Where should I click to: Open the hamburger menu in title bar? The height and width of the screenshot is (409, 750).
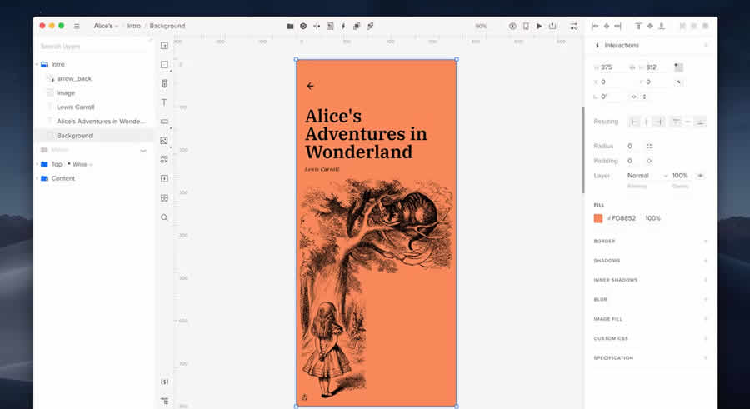(x=77, y=27)
